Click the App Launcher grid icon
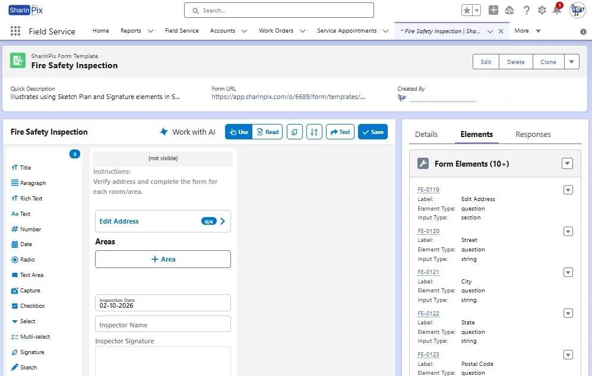 15,31
